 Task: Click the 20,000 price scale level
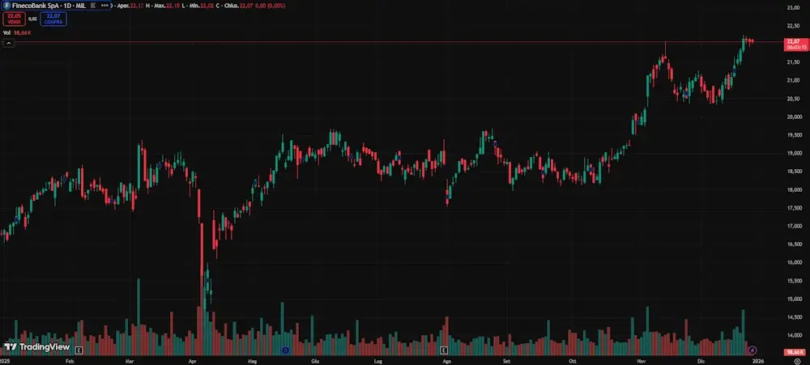[793, 117]
